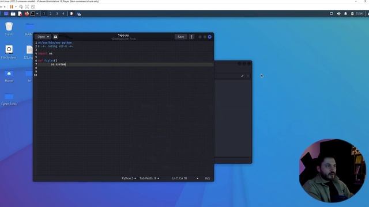
Task: Click the 122 file icon on the desktop
Action: [x=29, y=52]
